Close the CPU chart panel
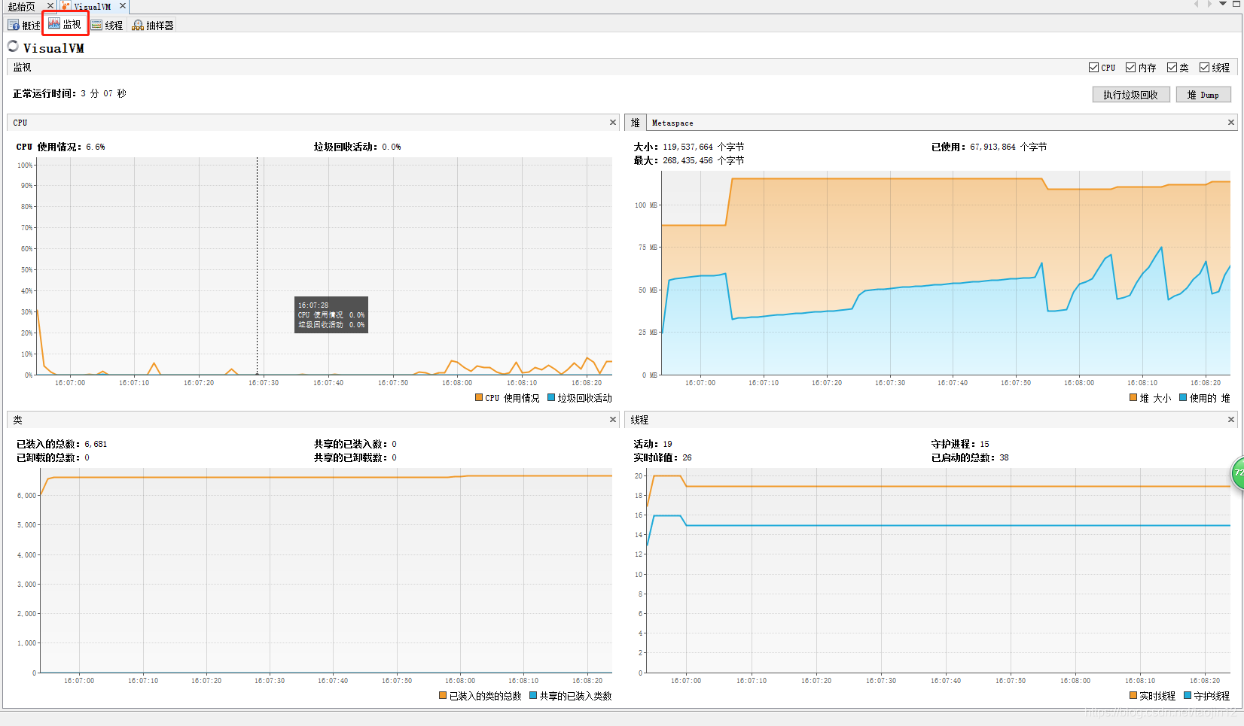The height and width of the screenshot is (726, 1244). 613,122
